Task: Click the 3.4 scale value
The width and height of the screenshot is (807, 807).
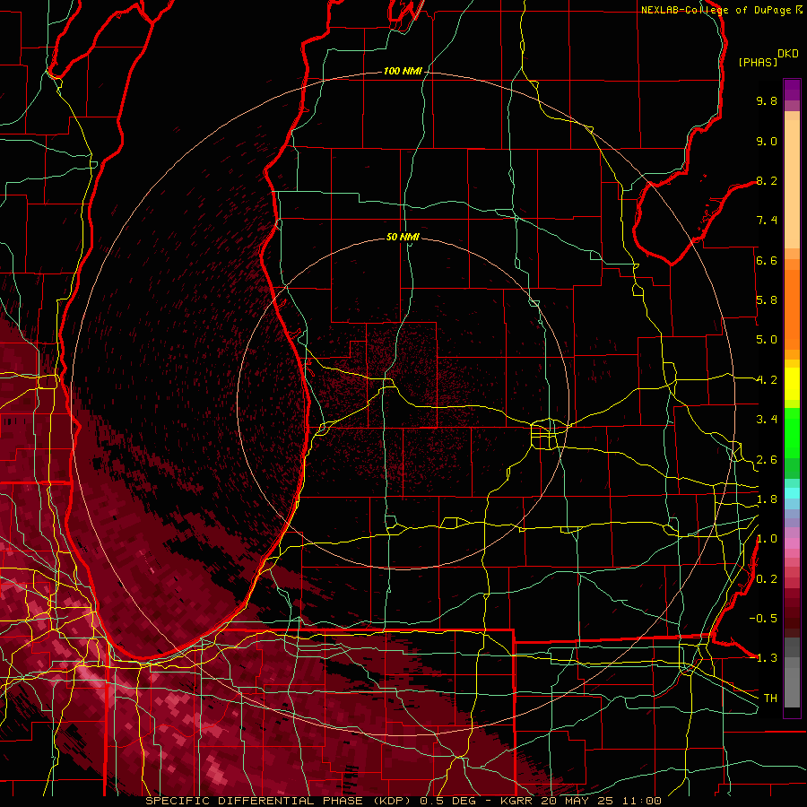Action: pos(767,420)
